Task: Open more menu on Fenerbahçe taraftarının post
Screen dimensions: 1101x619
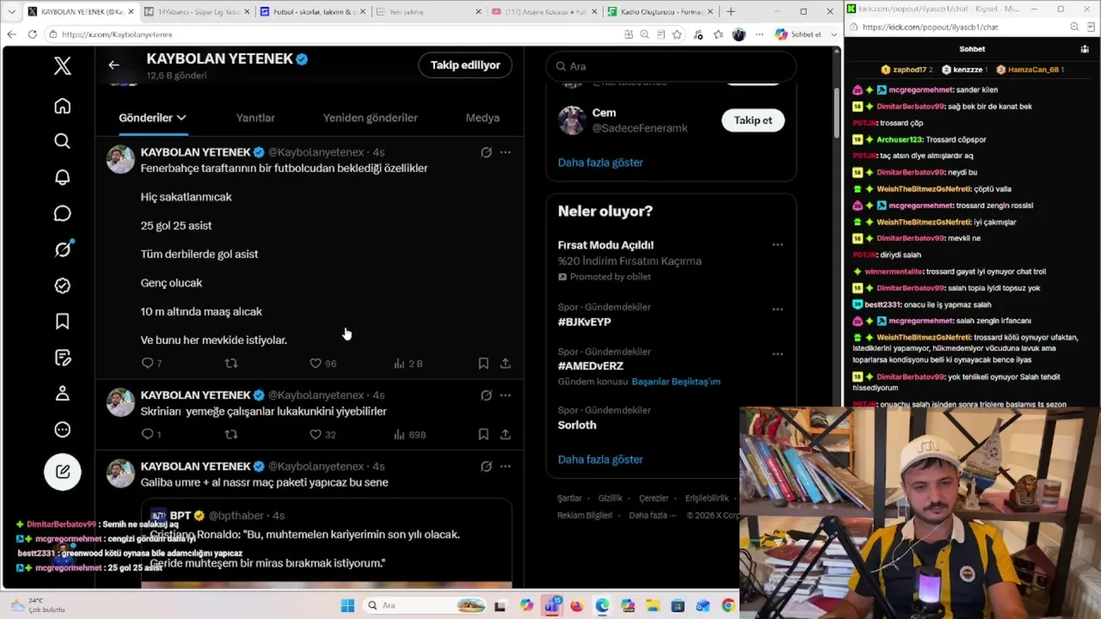Action: [505, 152]
